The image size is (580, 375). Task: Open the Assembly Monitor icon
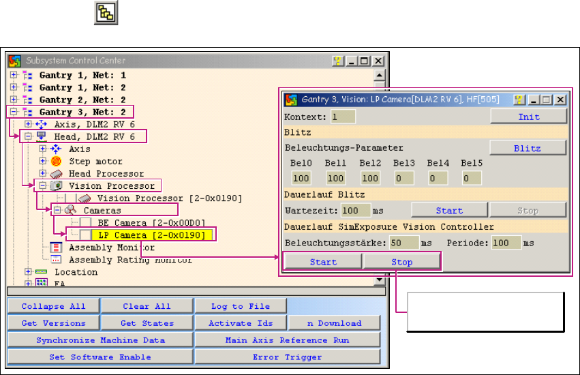57,247
